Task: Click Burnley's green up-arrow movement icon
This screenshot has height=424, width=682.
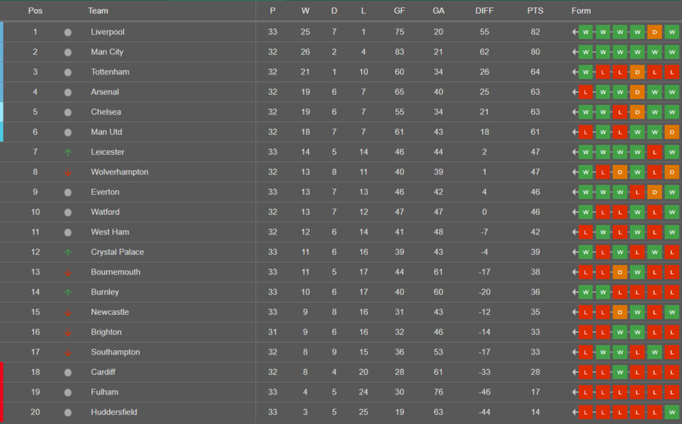Action: tap(68, 292)
